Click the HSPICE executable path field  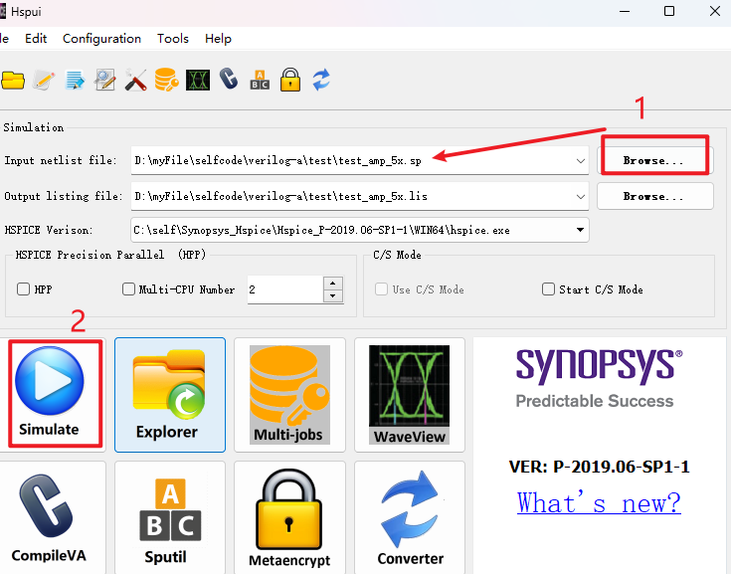tap(359, 230)
